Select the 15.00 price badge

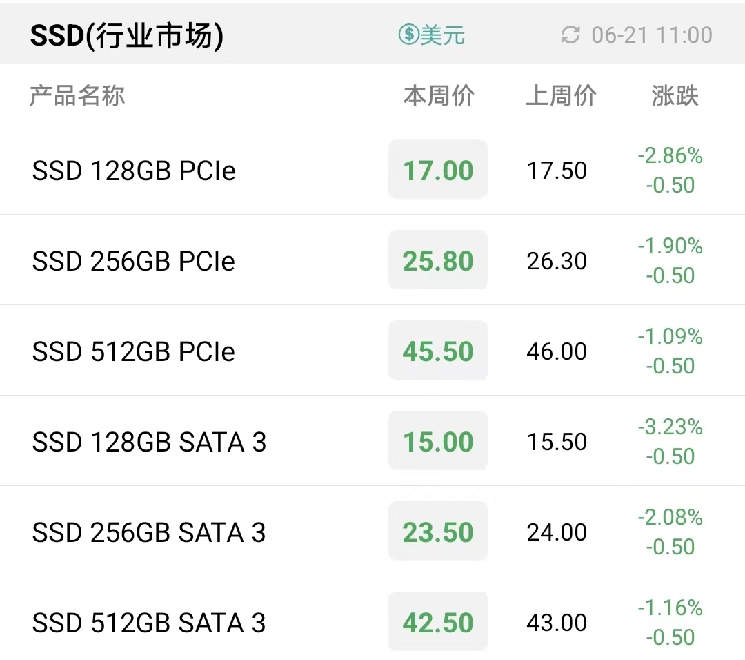[x=438, y=440]
